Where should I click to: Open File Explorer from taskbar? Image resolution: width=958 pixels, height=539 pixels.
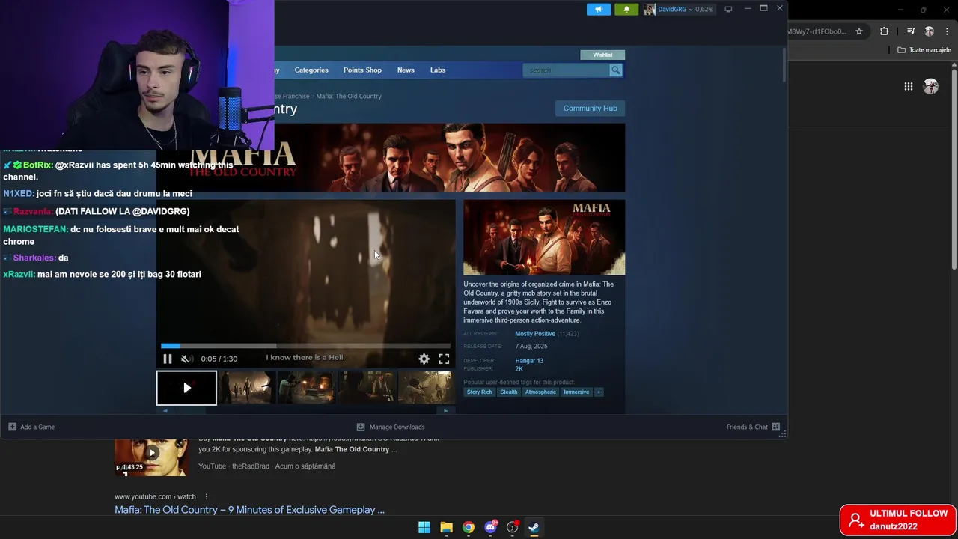pos(446,527)
